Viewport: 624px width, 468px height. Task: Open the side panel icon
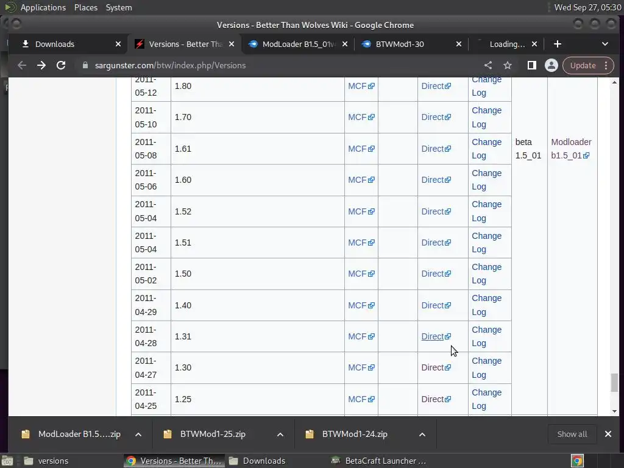click(531, 65)
